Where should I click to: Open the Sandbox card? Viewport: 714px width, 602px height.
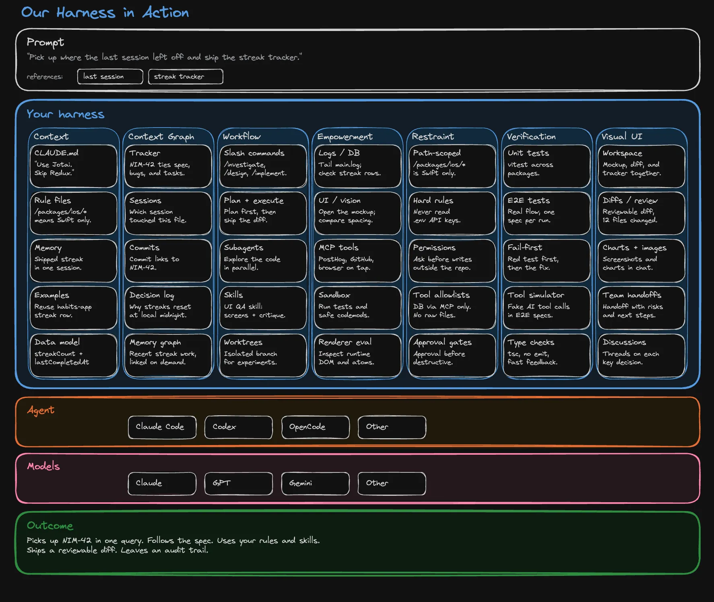tap(357, 308)
